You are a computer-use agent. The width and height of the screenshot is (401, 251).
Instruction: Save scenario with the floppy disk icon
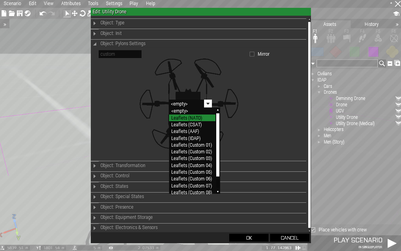pos(19,13)
